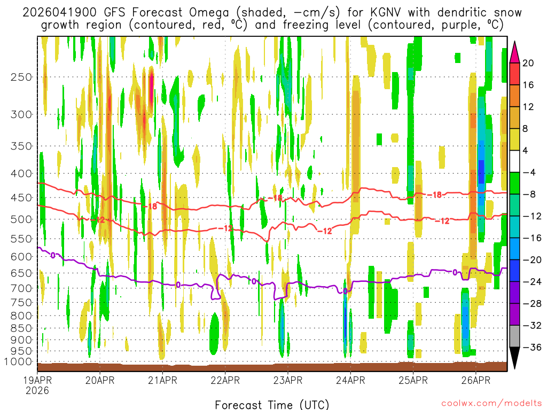547x410 pixels.
Task: Click the 300 pressure level label
Action: 21,114
